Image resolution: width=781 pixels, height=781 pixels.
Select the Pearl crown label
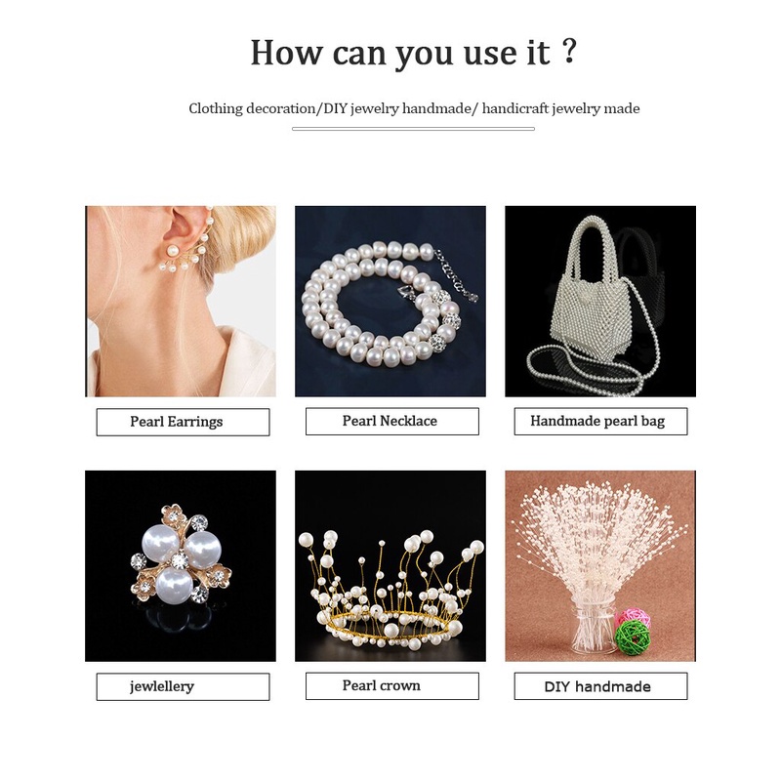pos(392,686)
